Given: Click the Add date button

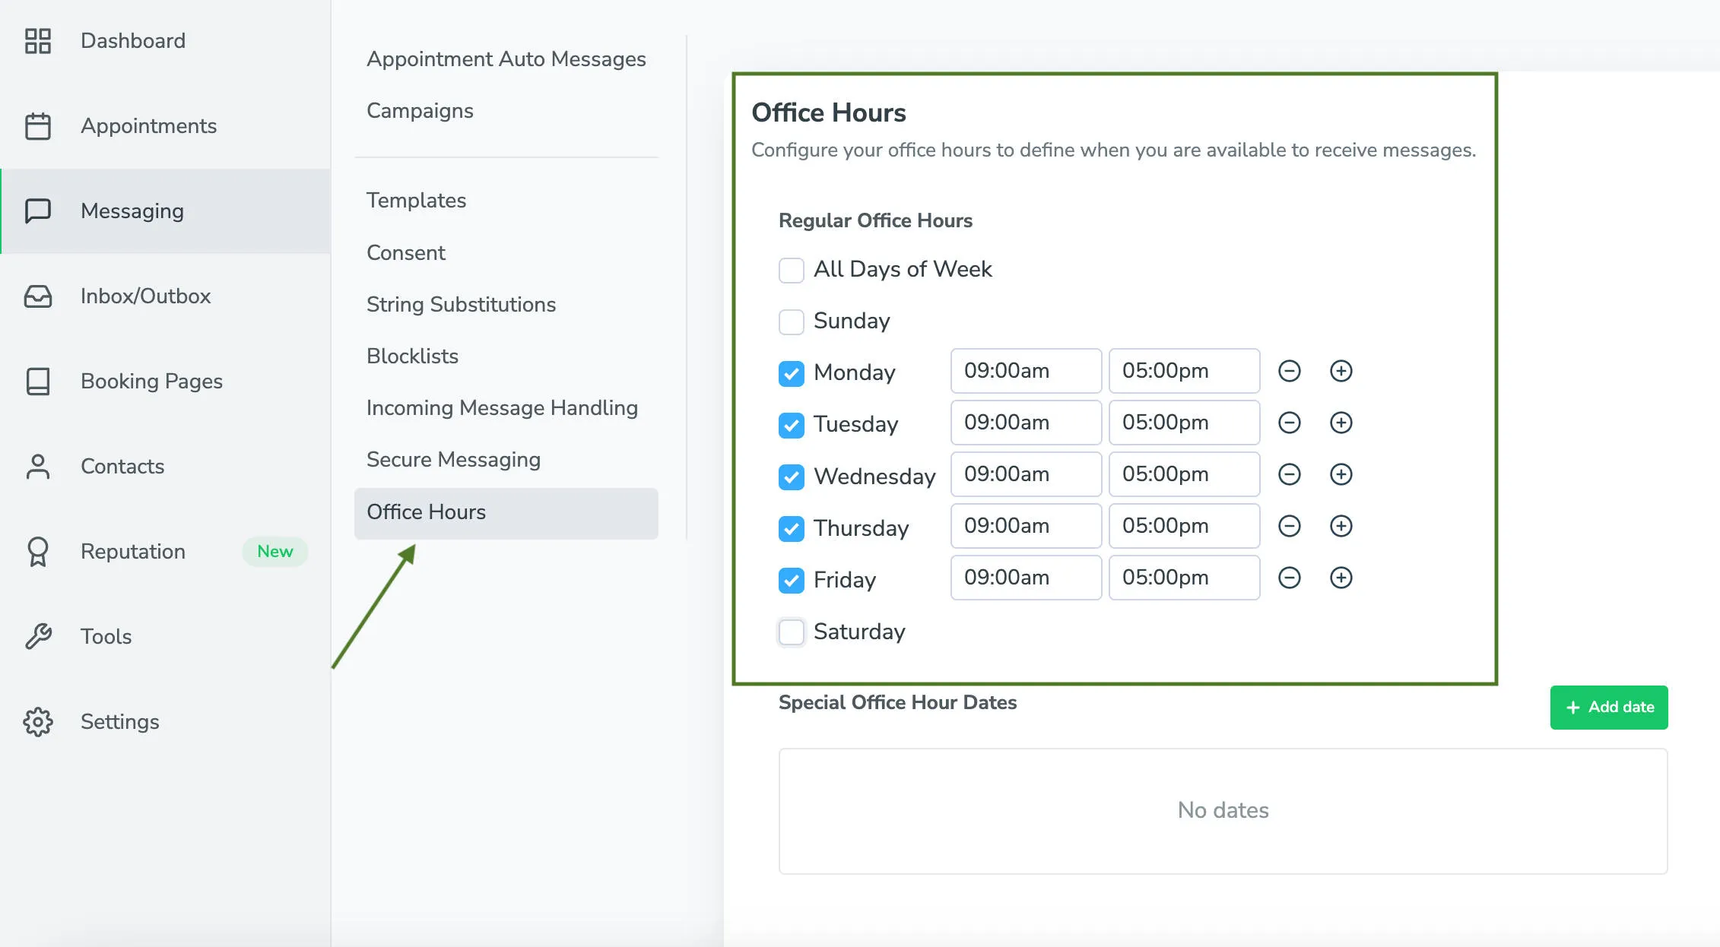Looking at the screenshot, I should pos(1608,707).
